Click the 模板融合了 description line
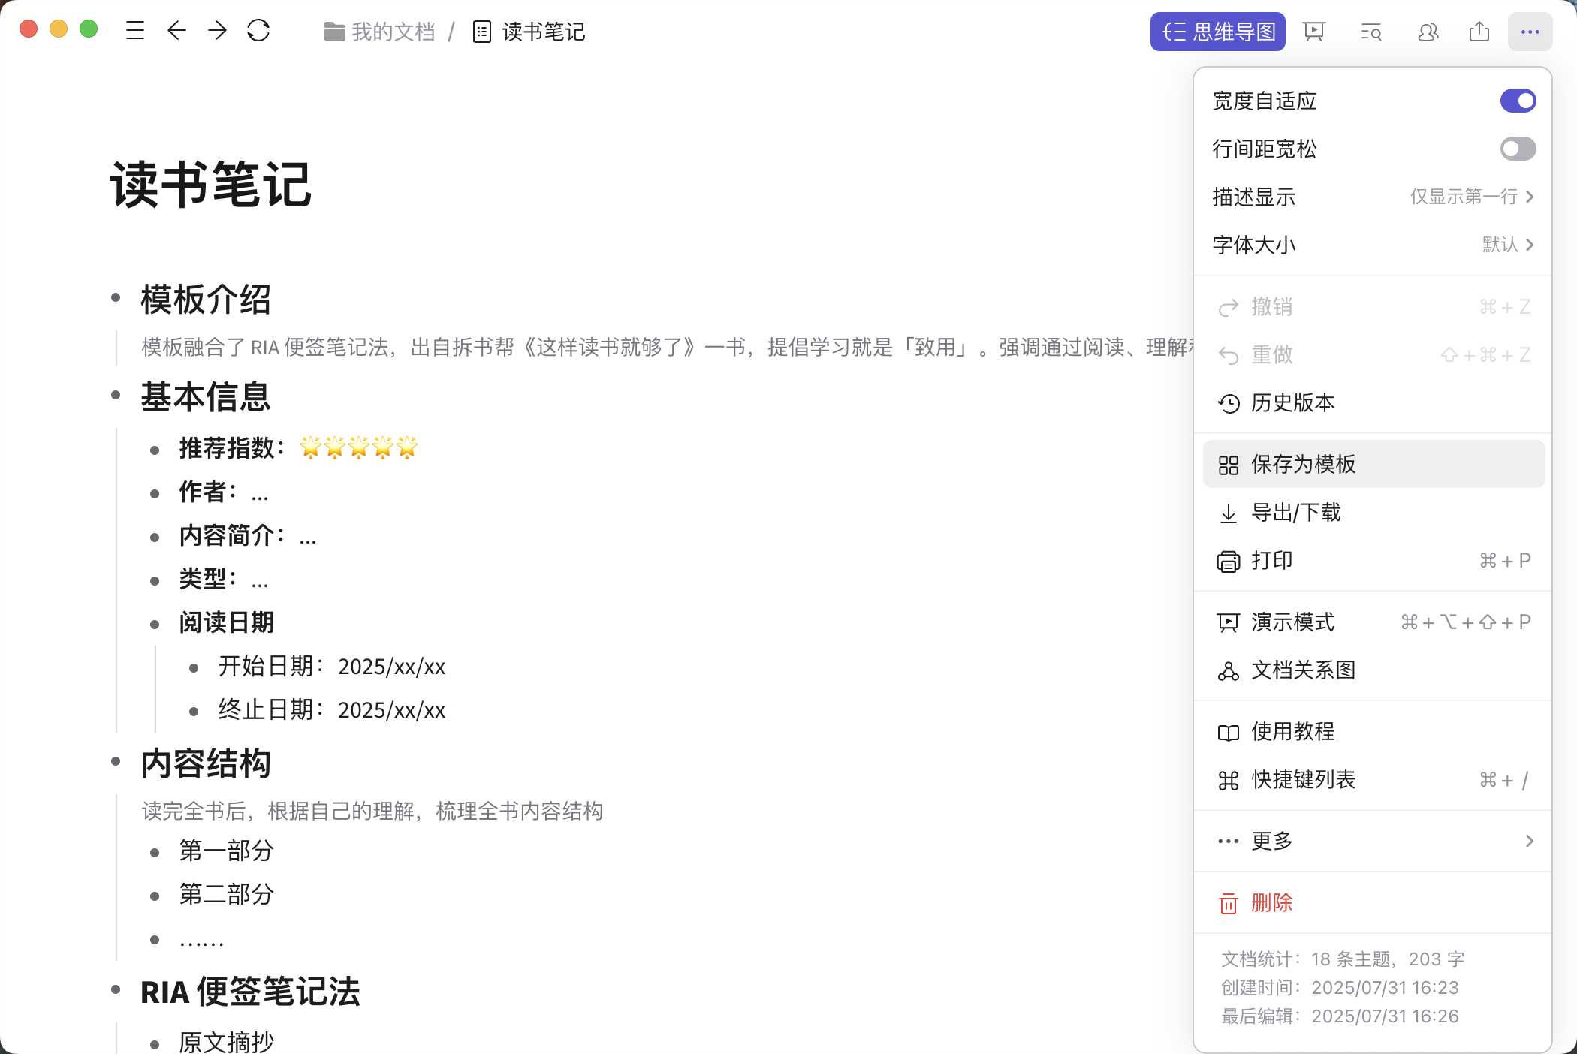The image size is (1577, 1054). (665, 347)
